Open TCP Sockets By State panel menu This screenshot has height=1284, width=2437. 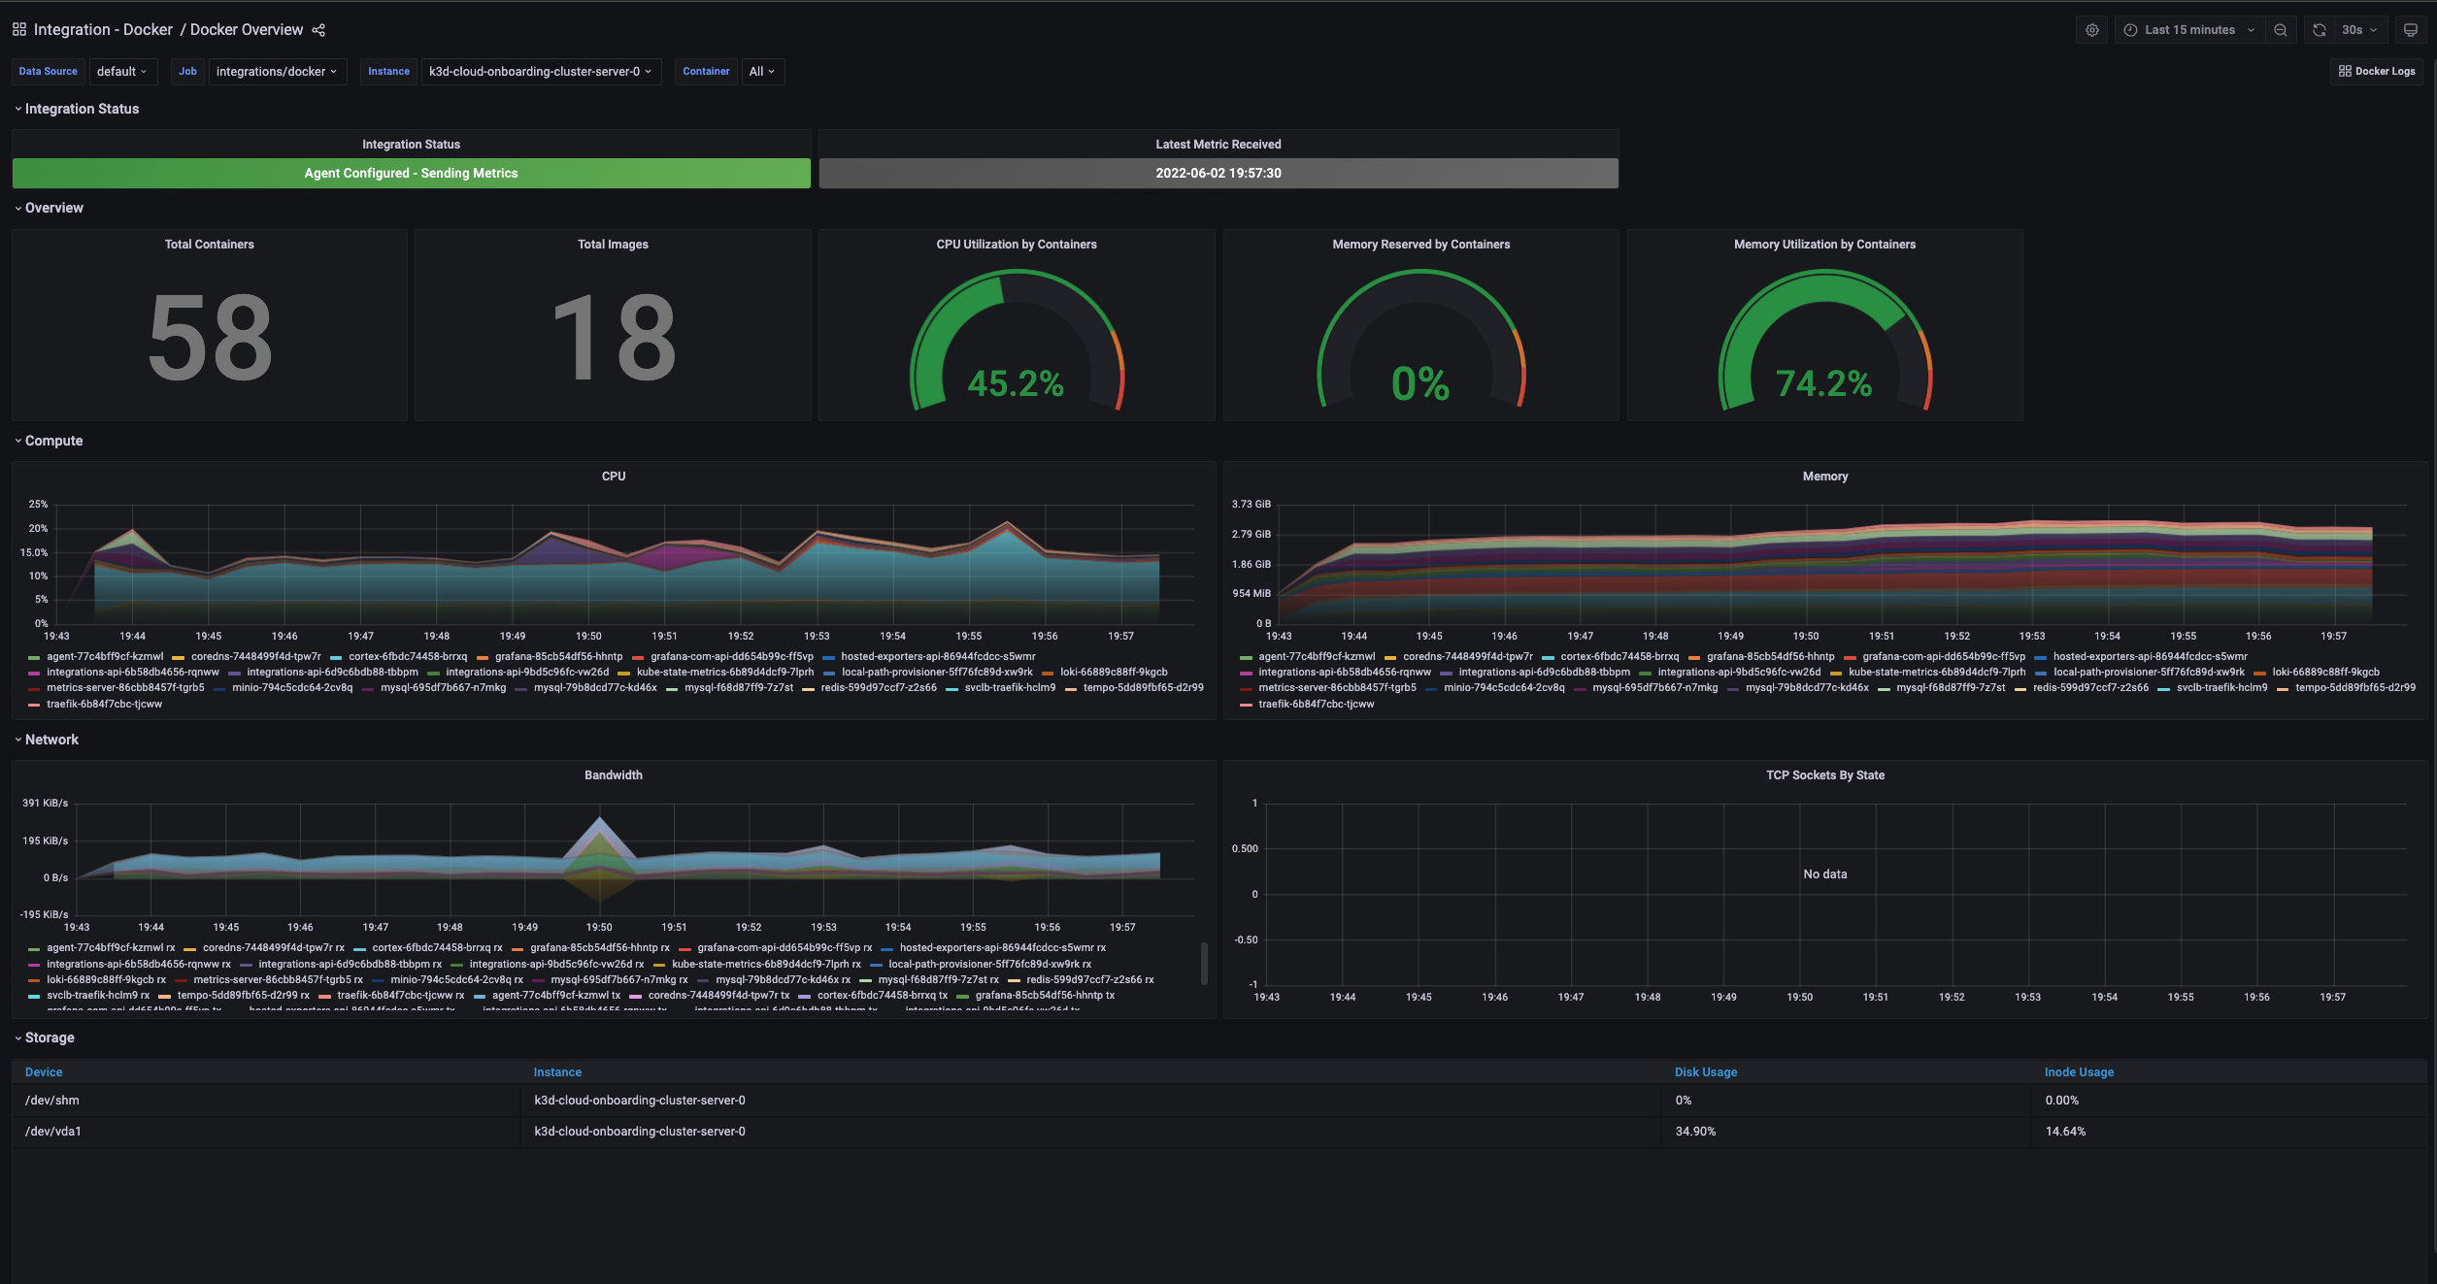tap(1825, 775)
